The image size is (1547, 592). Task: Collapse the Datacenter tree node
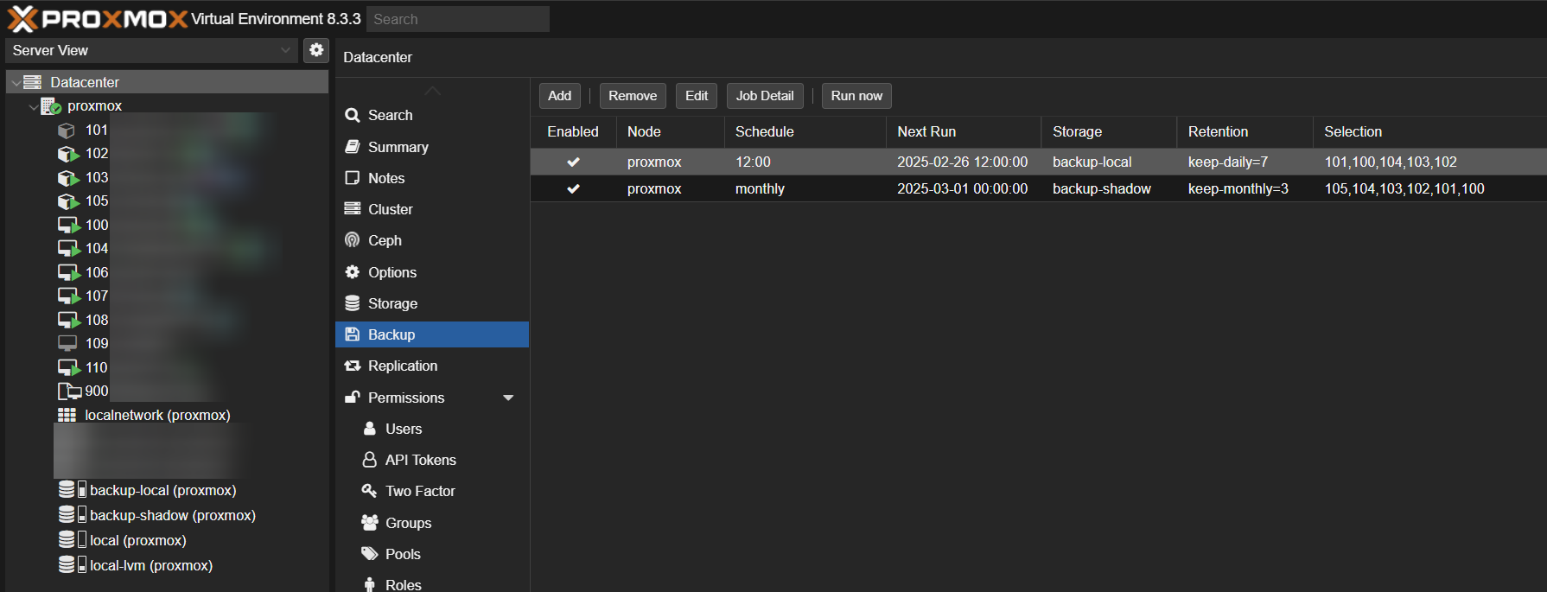[x=16, y=83]
